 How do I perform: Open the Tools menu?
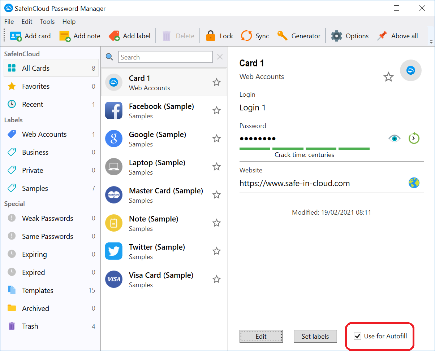(x=47, y=22)
